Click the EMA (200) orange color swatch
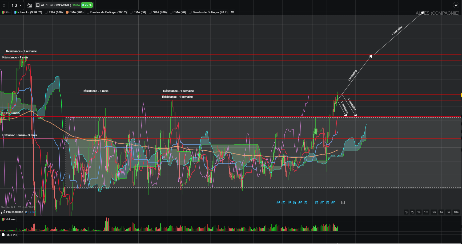The image size is (462, 244). point(67,12)
